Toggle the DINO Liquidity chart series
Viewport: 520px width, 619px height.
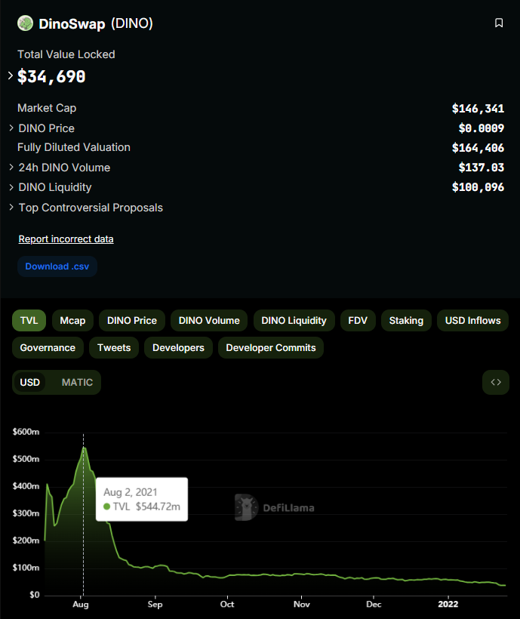[x=294, y=321]
